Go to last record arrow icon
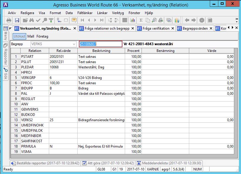The height and width of the screenshot is (174, 241). pos(102,20)
